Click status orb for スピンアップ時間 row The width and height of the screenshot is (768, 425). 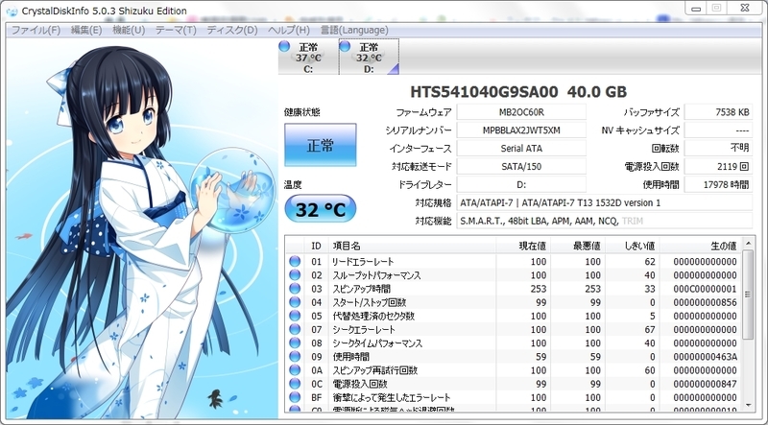pos(295,289)
